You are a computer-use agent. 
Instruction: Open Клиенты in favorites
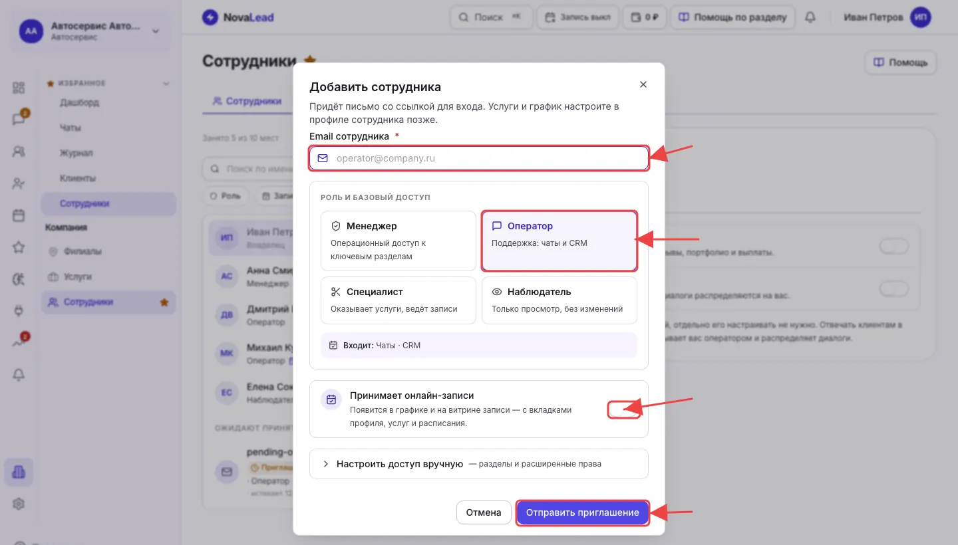108,178
